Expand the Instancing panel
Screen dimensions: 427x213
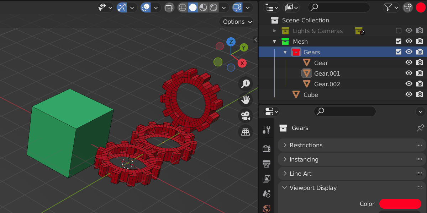pos(352,159)
